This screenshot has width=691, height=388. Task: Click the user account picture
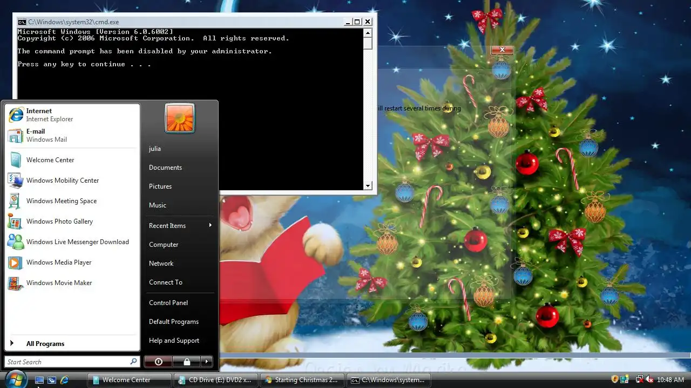point(180,118)
